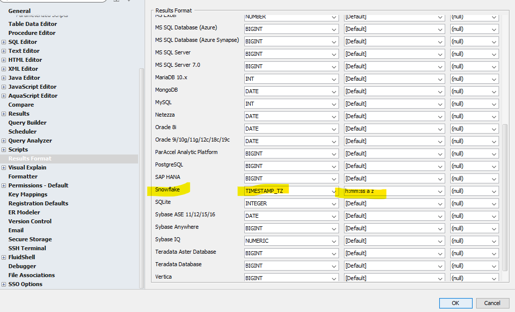Expand the Query Analyzer options node
The width and height of the screenshot is (515, 312).
click(4, 141)
